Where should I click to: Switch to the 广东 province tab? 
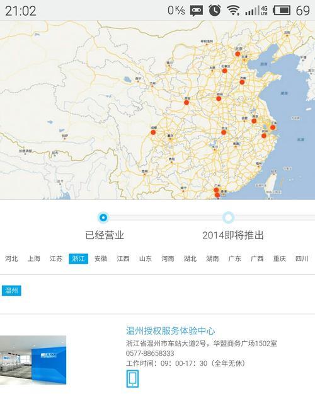pyautogui.click(x=235, y=259)
